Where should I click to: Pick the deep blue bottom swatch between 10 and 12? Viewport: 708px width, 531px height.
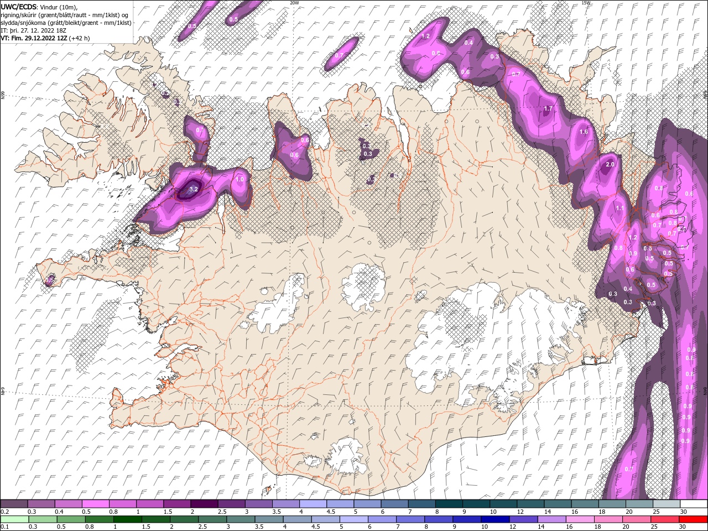pyautogui.click(x=494, y=519)
